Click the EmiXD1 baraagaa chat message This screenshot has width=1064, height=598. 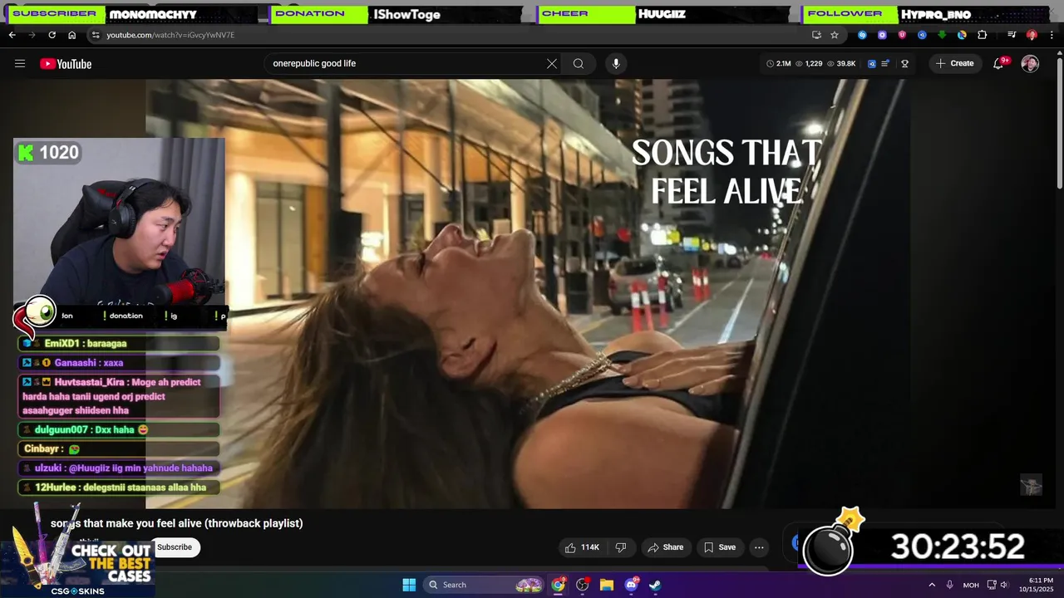click(119, 343)
